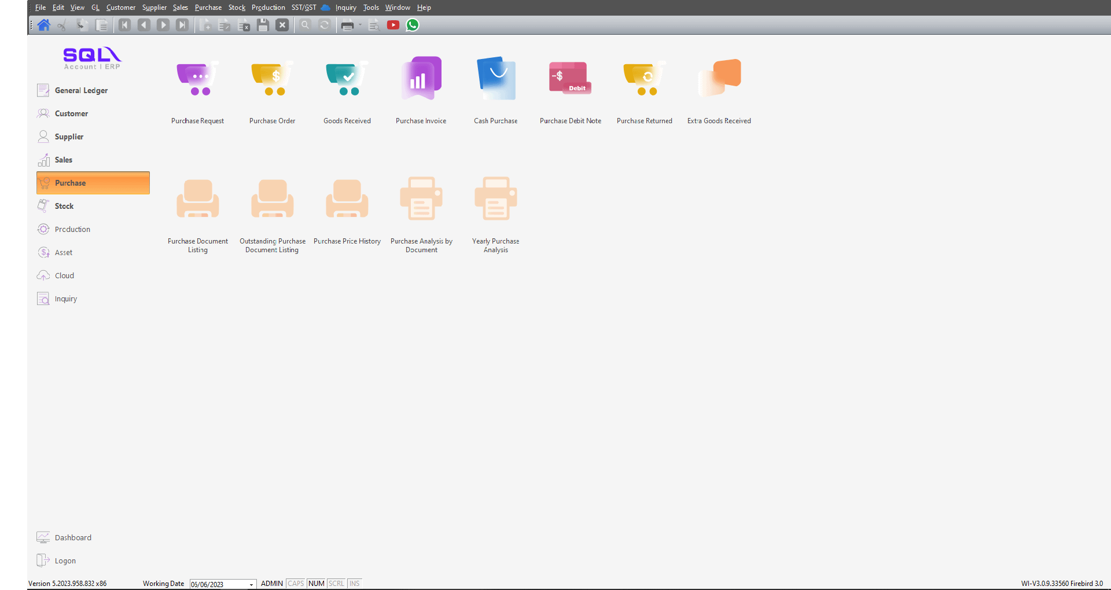This screenshot has height=590, width=1111.
Task: Expand the Working Date dropdown
Action: pyautogui.click(x=251, y=584)
